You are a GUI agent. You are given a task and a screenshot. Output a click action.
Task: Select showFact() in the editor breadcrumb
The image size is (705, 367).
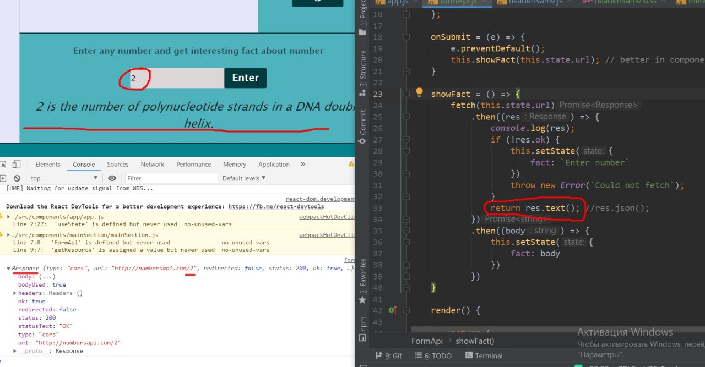(x=475, y=341)
